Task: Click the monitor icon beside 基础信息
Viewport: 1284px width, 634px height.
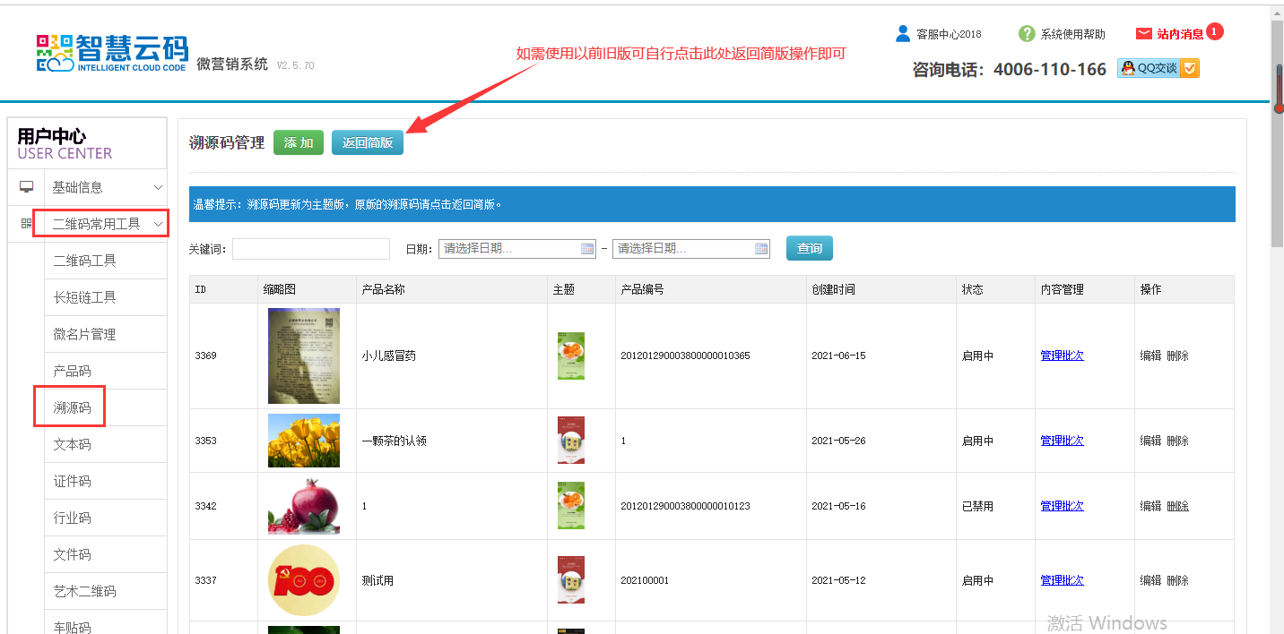Action: pyautogui.click(x=26, y=187)
